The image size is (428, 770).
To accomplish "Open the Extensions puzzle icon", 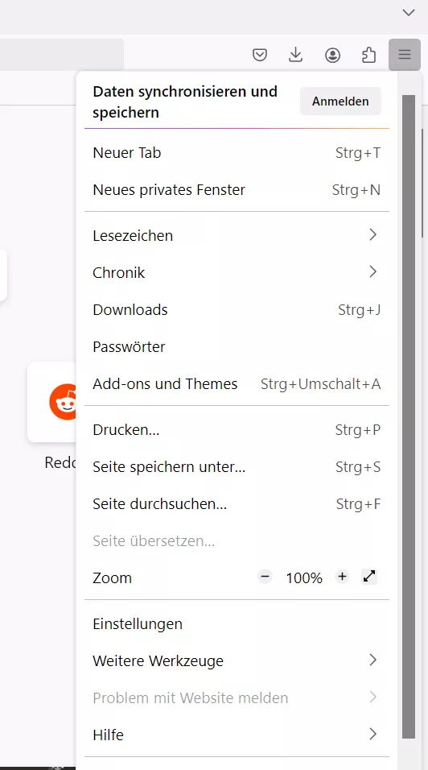I will pos(368,55).
